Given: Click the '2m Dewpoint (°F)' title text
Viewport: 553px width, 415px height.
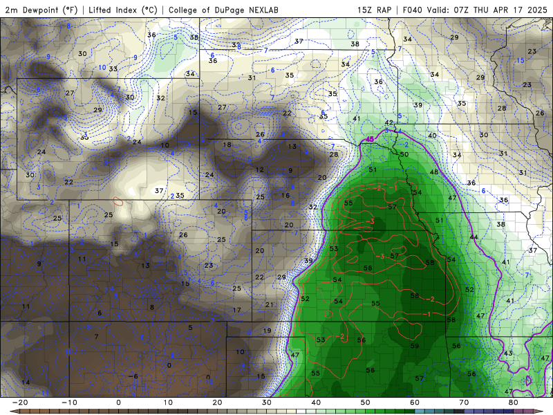Looking at the screenshot, I should coord(41,10).
